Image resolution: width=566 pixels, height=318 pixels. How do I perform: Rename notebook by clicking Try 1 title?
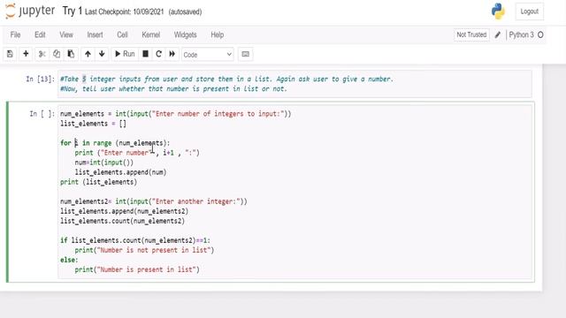pyautogui.click(x=73, y=11)
